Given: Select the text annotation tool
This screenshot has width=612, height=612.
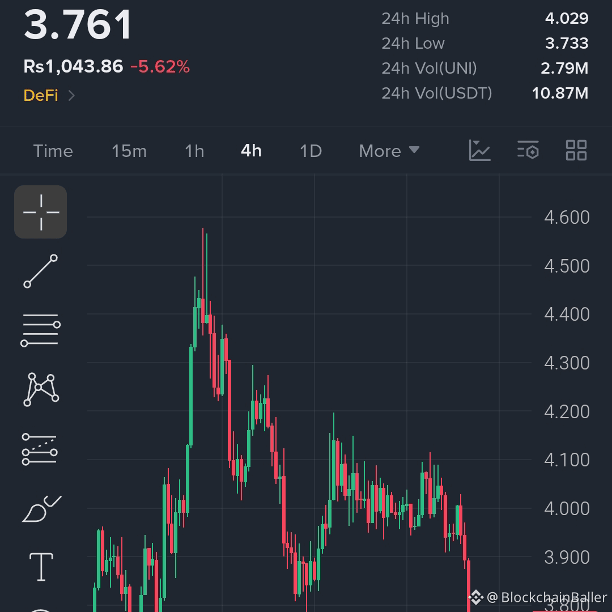Looking at the screenshot, I should pyautogui.click(x=41, y=567).
